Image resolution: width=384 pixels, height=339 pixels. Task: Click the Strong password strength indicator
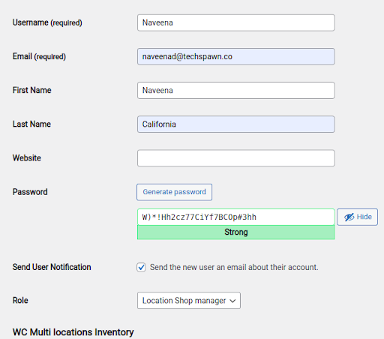tap(236, 232)
